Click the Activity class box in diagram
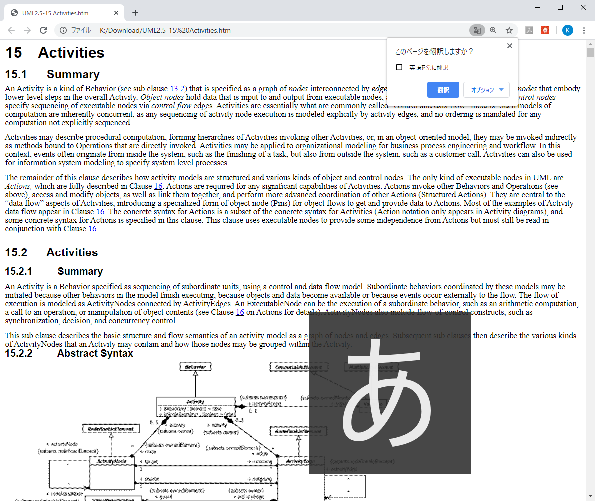The height and width of the screenshot is (501, 595). (x=196, y=407)
